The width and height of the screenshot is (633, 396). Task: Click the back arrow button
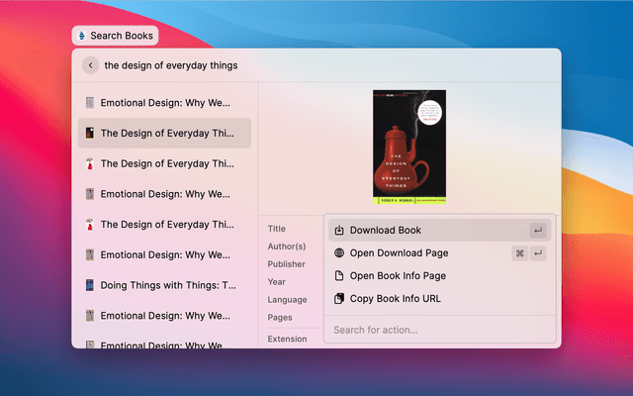pyautogui.click(x=90, y=65)
